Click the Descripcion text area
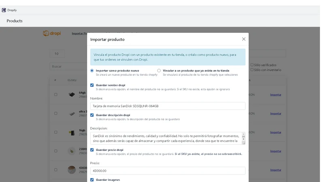This screenshot has width=324, height=182. pyautogui.click(x=166, y=138)
